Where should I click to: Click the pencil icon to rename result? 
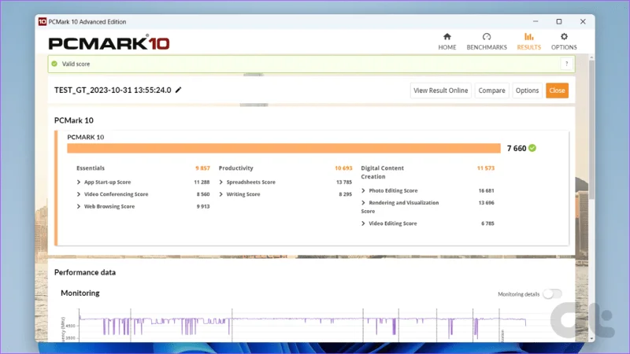(179, 90)
